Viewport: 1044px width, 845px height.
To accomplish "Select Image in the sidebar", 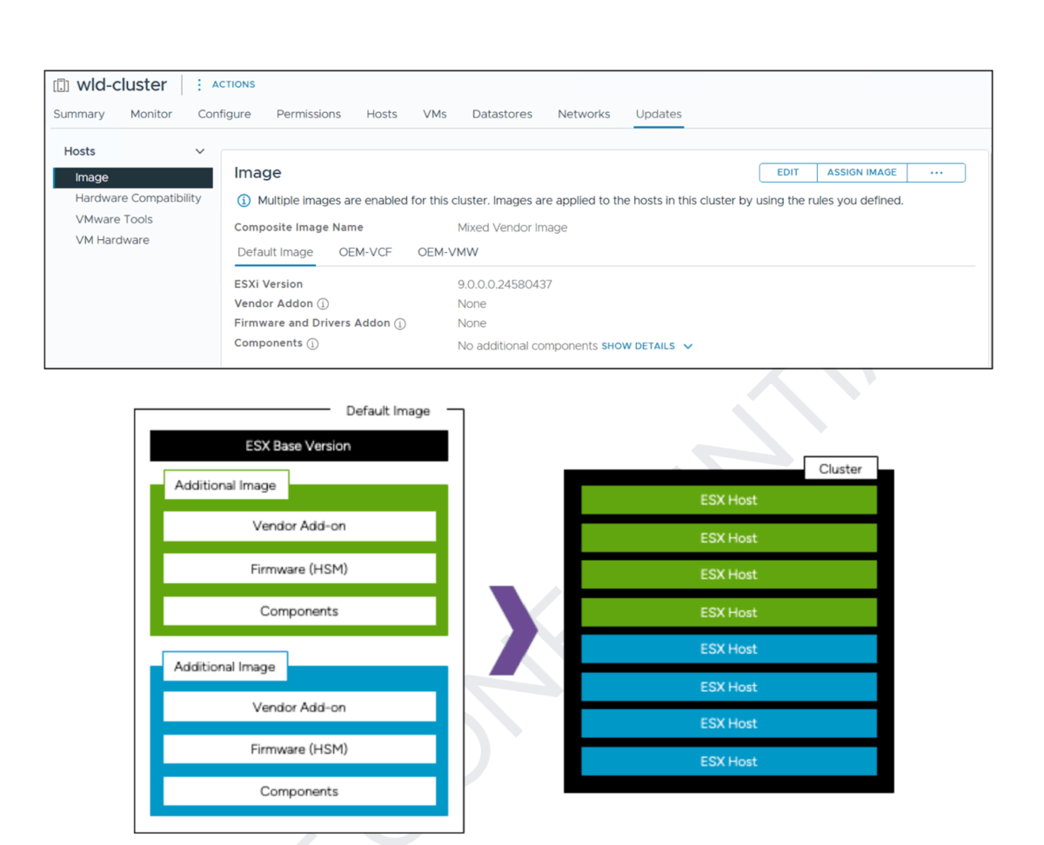I will pyautogui.click(x=133, y=177).
